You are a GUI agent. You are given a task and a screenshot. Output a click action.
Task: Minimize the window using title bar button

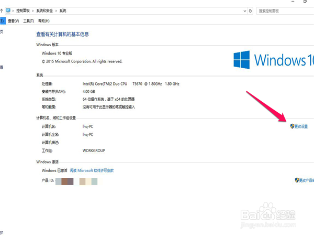[x=293, y=1]
